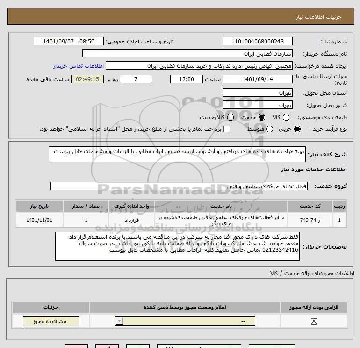Click the service group field فعالیت‌های حرفه‌ای
Screen dimensions: 360x348
coord(179,186)
